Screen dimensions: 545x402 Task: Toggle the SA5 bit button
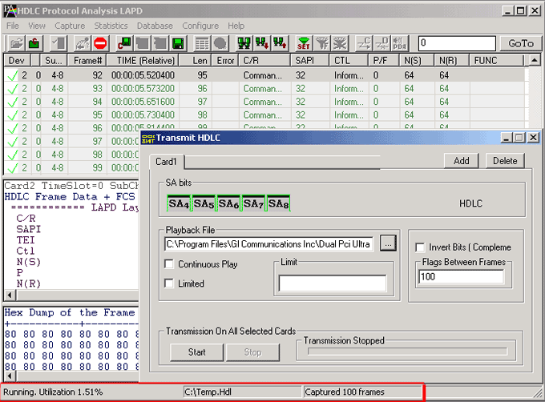click(x=204, y=203)
